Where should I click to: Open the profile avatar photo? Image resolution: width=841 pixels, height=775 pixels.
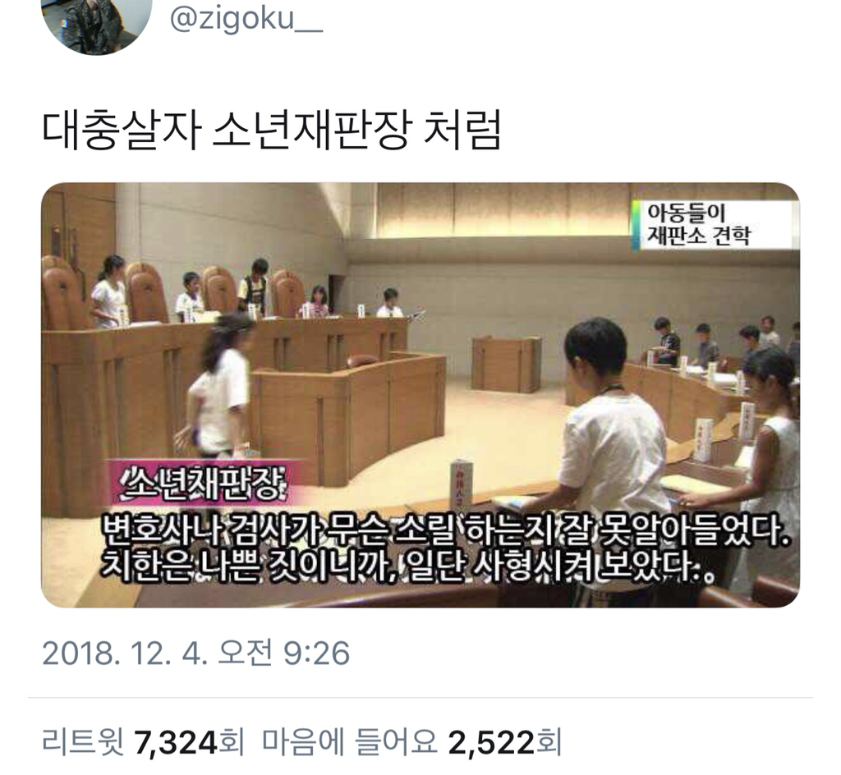(97, 22)
